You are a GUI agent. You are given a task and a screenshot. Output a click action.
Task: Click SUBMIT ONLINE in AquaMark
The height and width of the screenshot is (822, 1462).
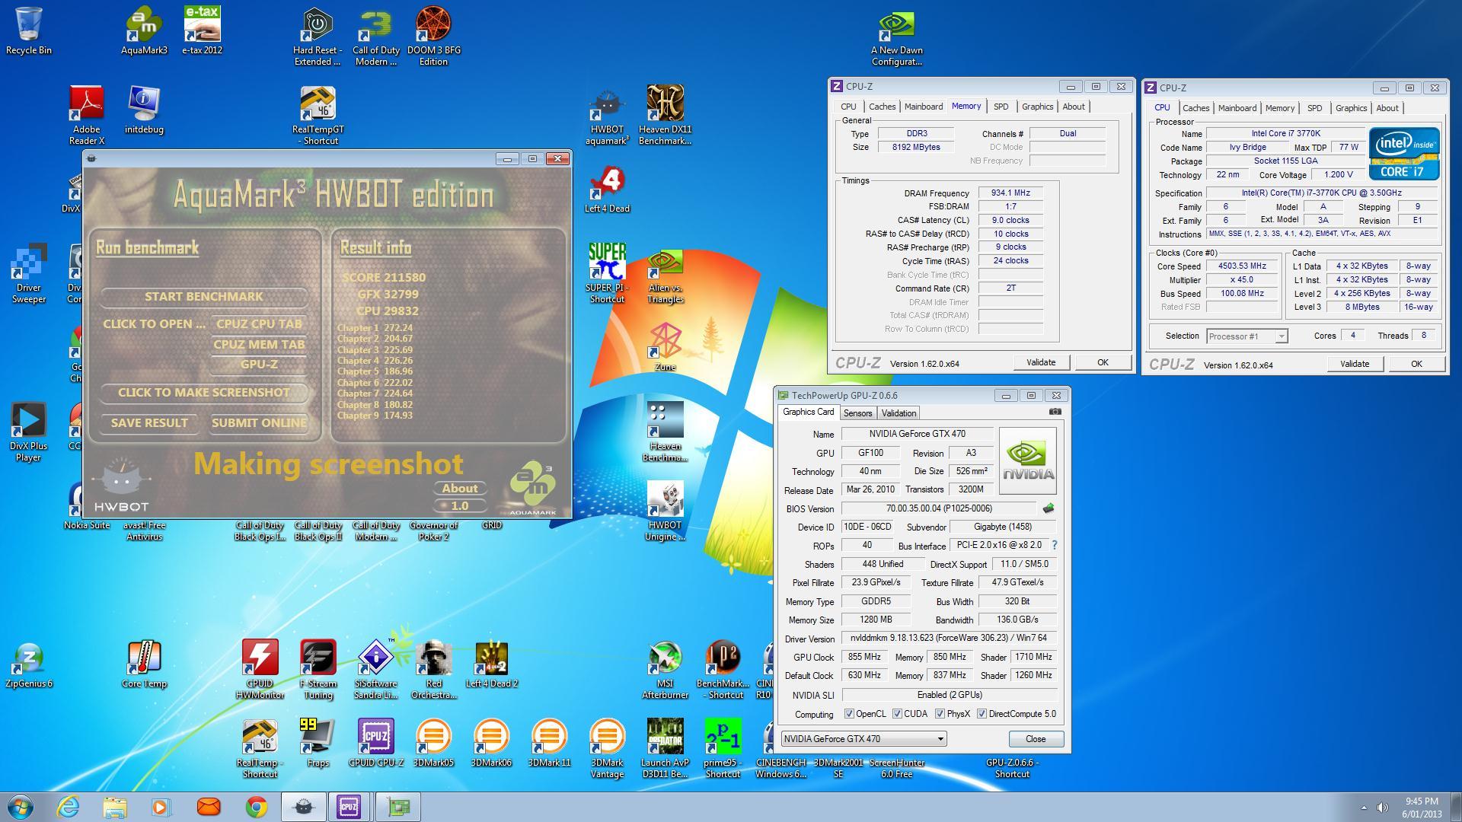pos(259,423)
